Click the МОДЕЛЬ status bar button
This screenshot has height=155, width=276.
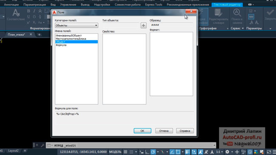[115, 152]
